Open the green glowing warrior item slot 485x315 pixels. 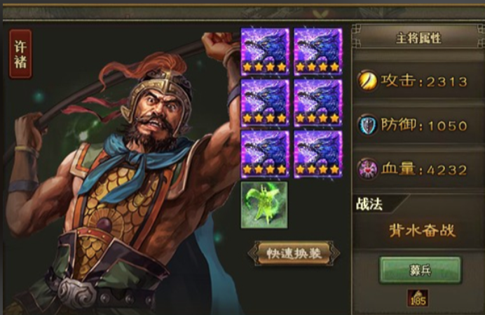264,205
